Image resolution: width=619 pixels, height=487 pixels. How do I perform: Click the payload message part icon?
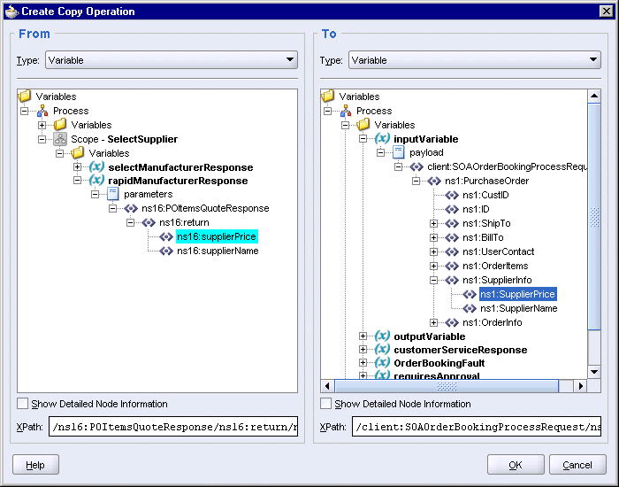[398, 152]
